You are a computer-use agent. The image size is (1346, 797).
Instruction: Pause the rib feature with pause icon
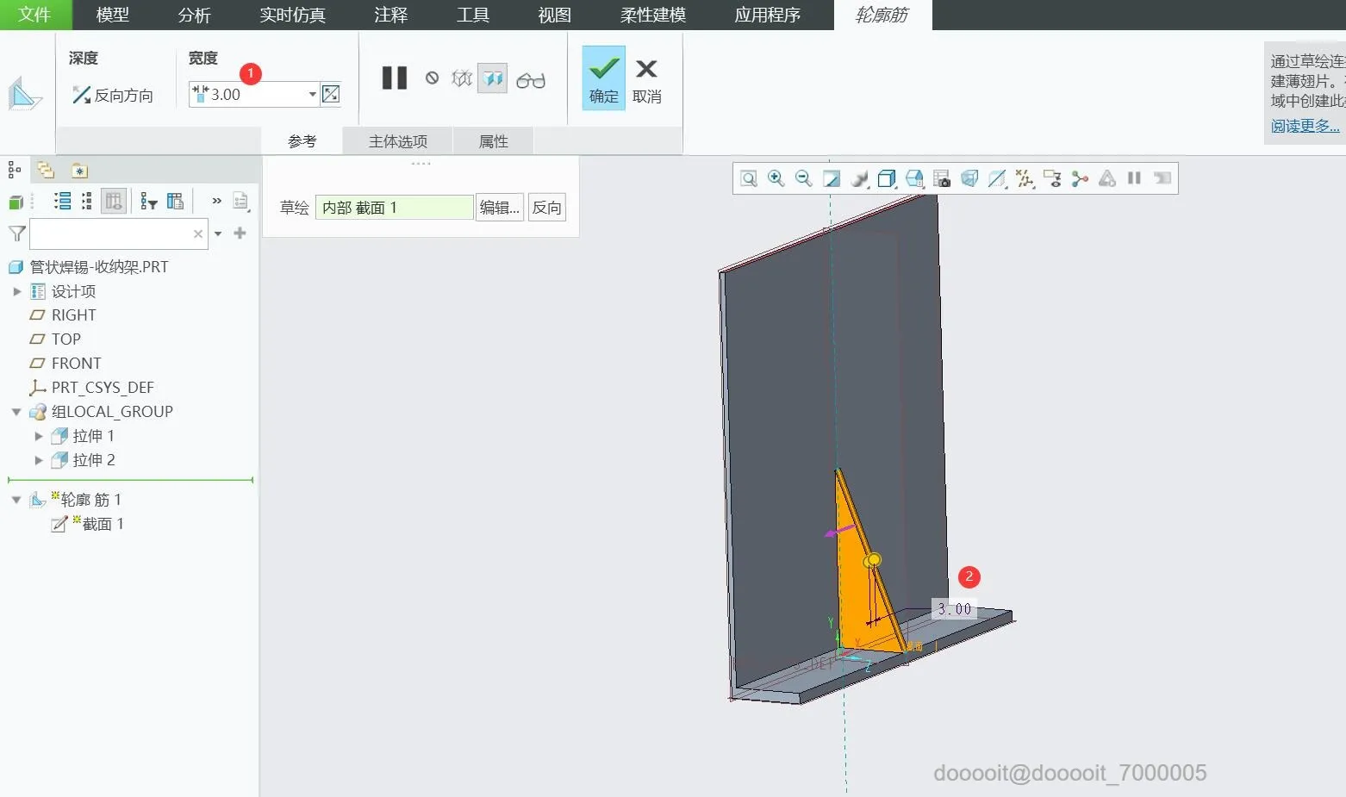pyautogui.click(x=395, y=78)
